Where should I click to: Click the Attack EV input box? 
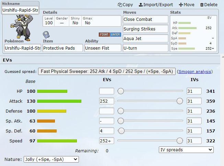pyautogui.click(x=107, y=101)
